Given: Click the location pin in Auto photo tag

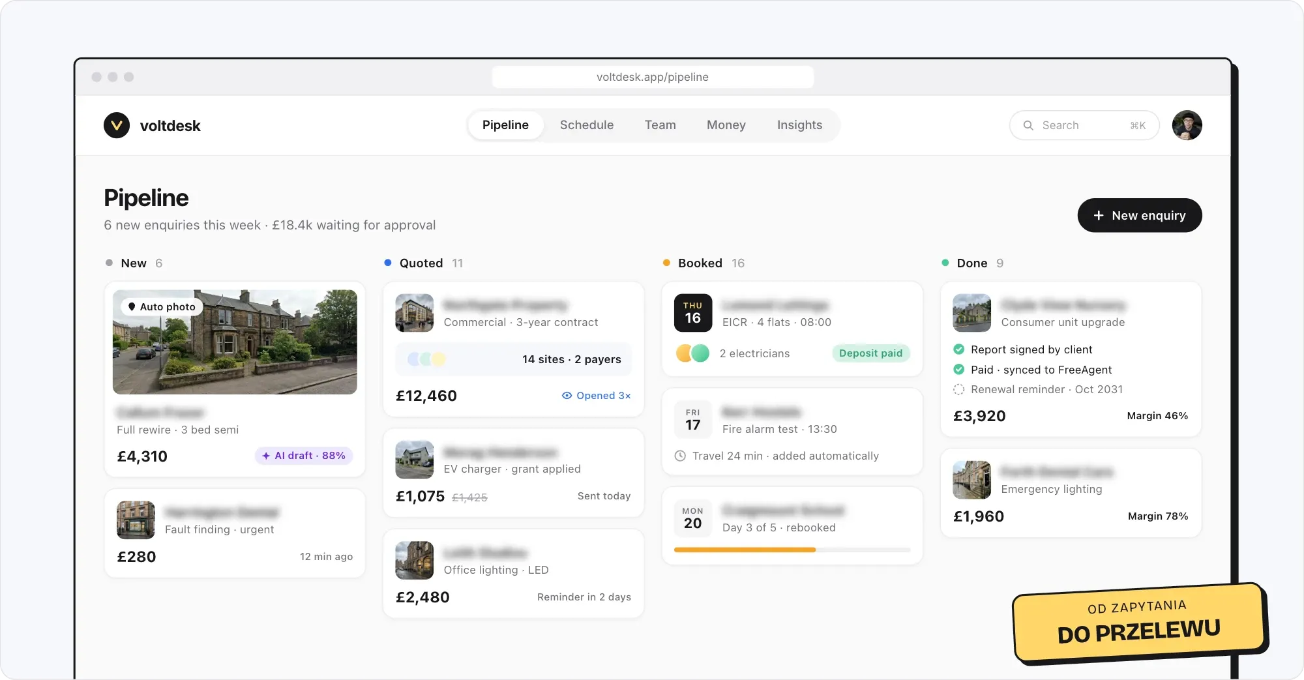Looking at the screenshot, I should pos(132,306).
